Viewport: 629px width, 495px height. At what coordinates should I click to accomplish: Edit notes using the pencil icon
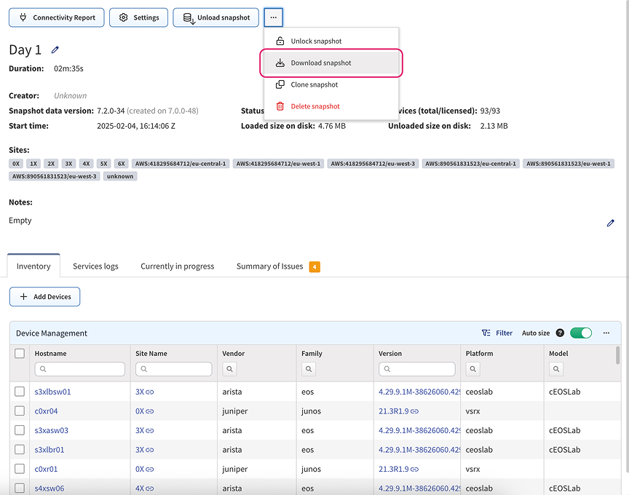[610, 223]
